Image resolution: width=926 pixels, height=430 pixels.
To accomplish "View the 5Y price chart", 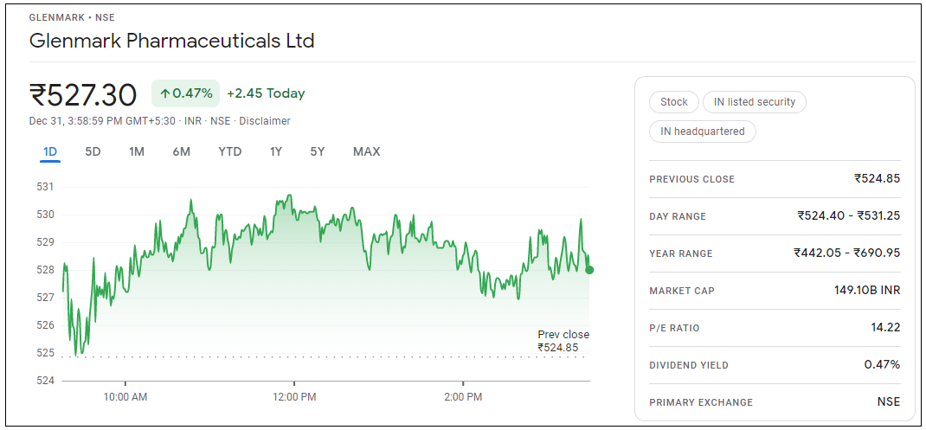I will pyautogui.click(x=318, y=151).
